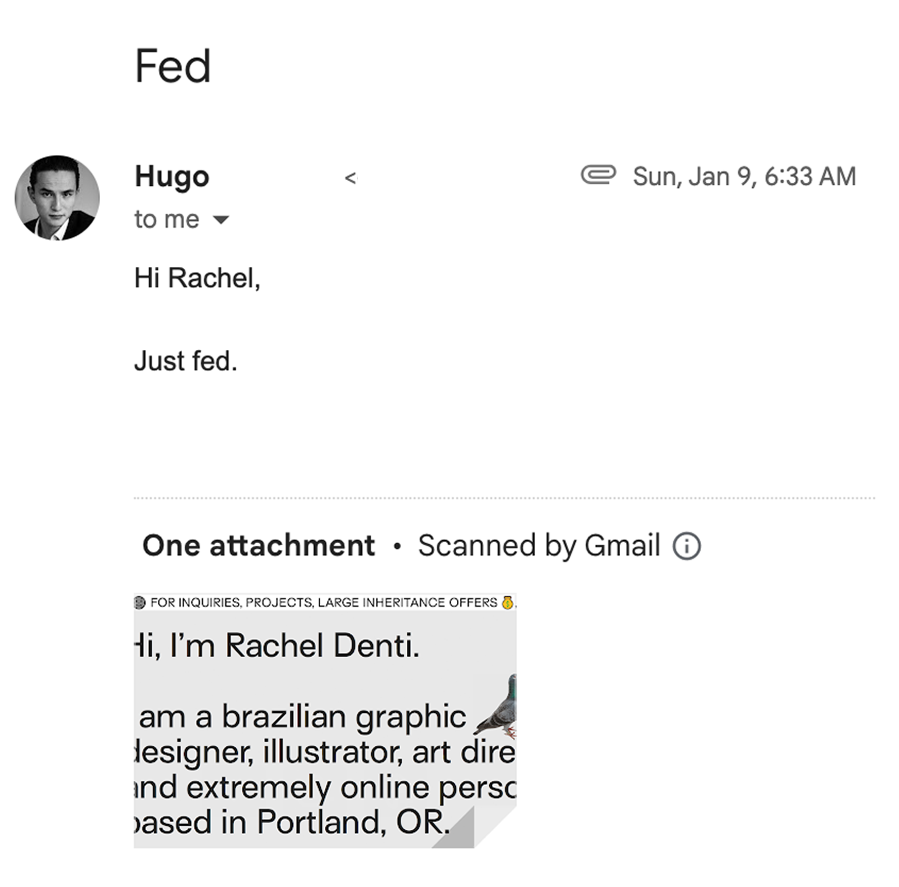The height and width of the screenshot is (887, 899).
Task: Expand recipient details arrow next to "to me"
Action: pyautogui.click(x=221, y=220)
